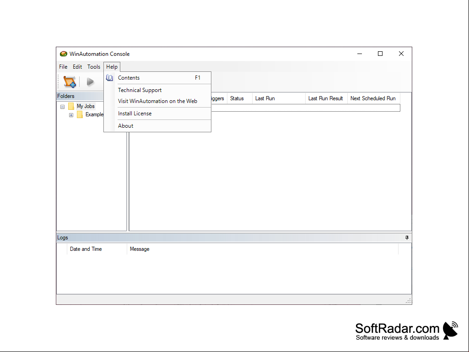
Task: Choose Contents from the Help menu
Action: point(157,78)
